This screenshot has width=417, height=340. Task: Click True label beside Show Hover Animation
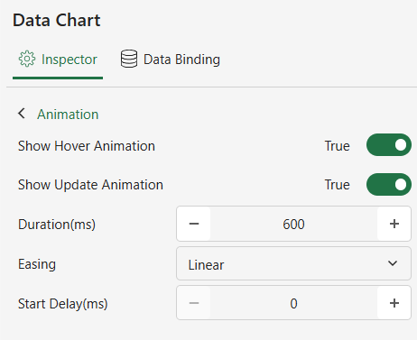338,146
